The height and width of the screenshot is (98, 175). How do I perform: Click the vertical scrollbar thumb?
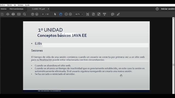(x=173, y=65)
